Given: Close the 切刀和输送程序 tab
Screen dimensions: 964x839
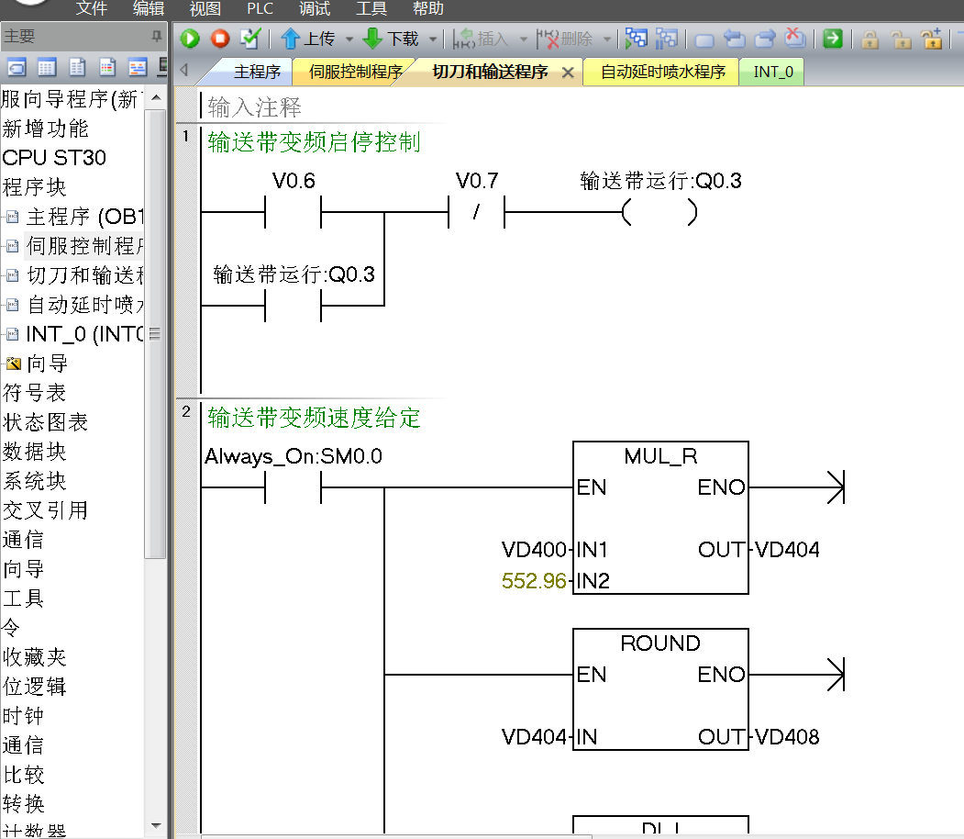Looking at the screenshot, I should point(568,73).
